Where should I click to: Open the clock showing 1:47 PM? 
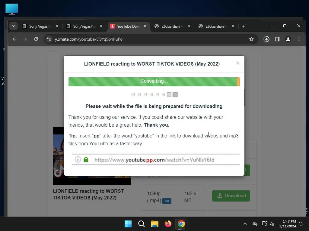[x=288, y=224]
